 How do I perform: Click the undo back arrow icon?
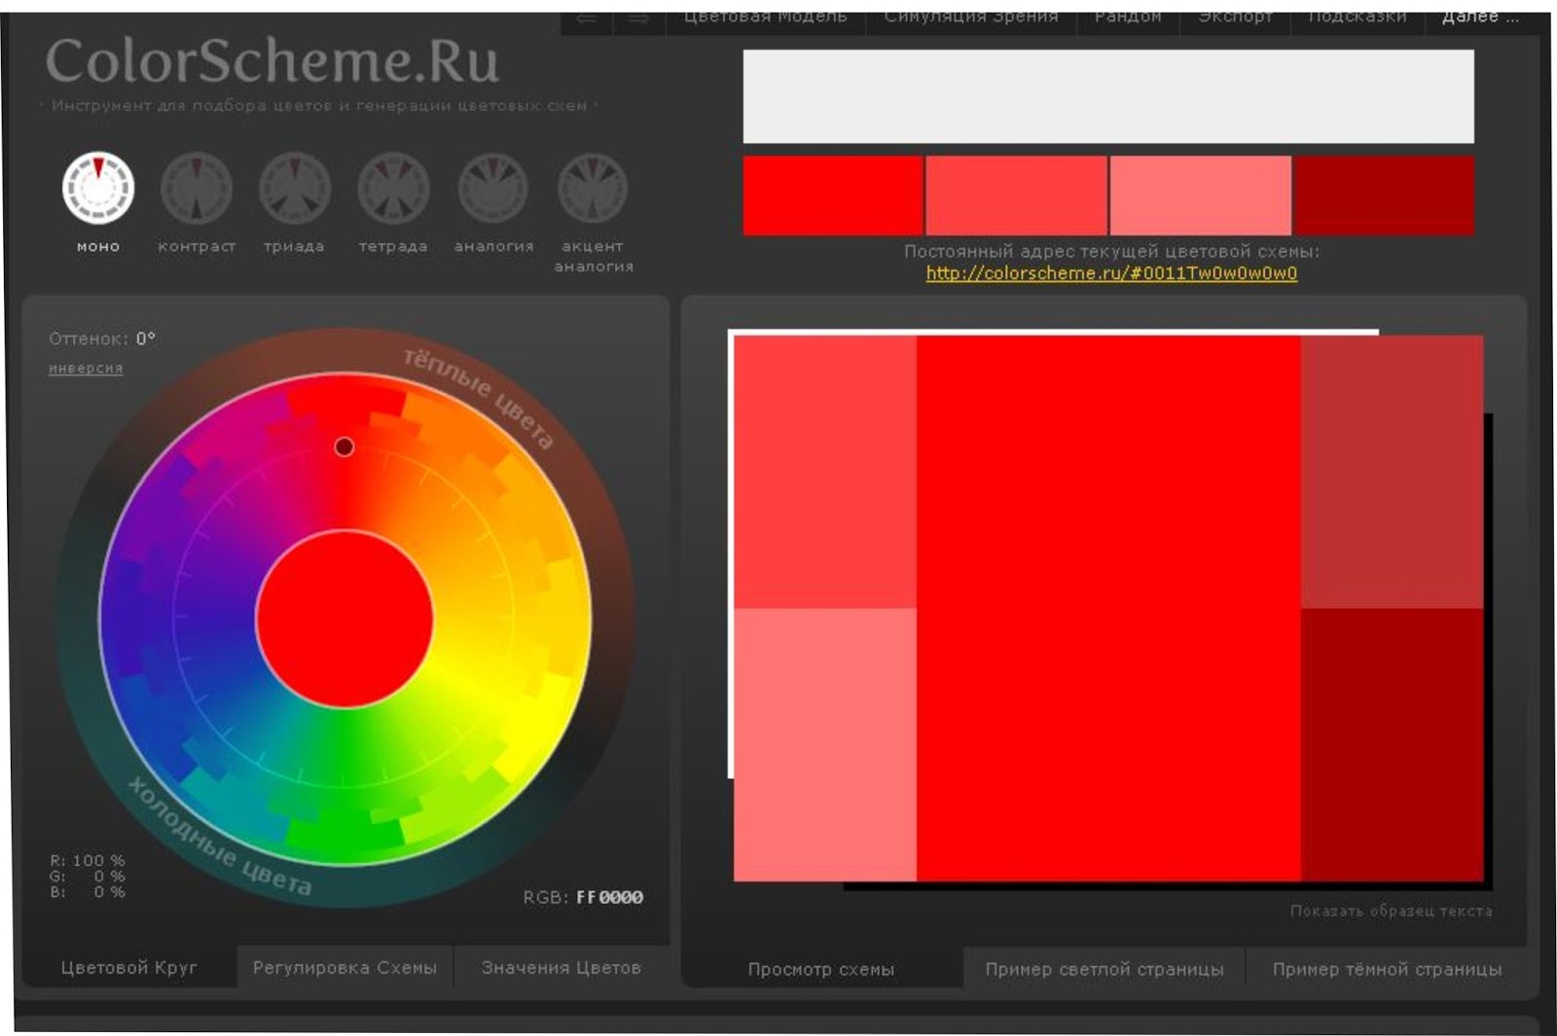pos(587,19)
